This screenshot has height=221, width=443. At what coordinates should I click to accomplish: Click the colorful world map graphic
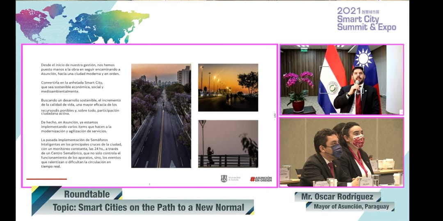[x=82, y=23]
